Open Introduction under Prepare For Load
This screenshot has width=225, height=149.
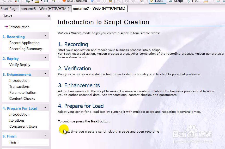[19, 114]
